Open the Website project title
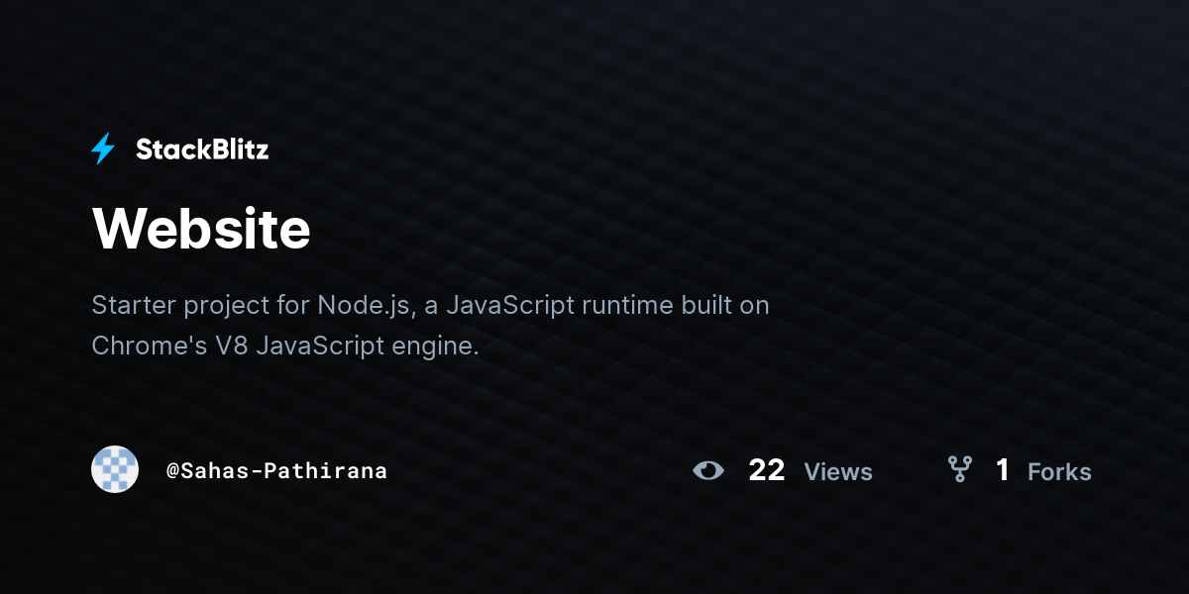1189x594 pixels. [201, 229]
